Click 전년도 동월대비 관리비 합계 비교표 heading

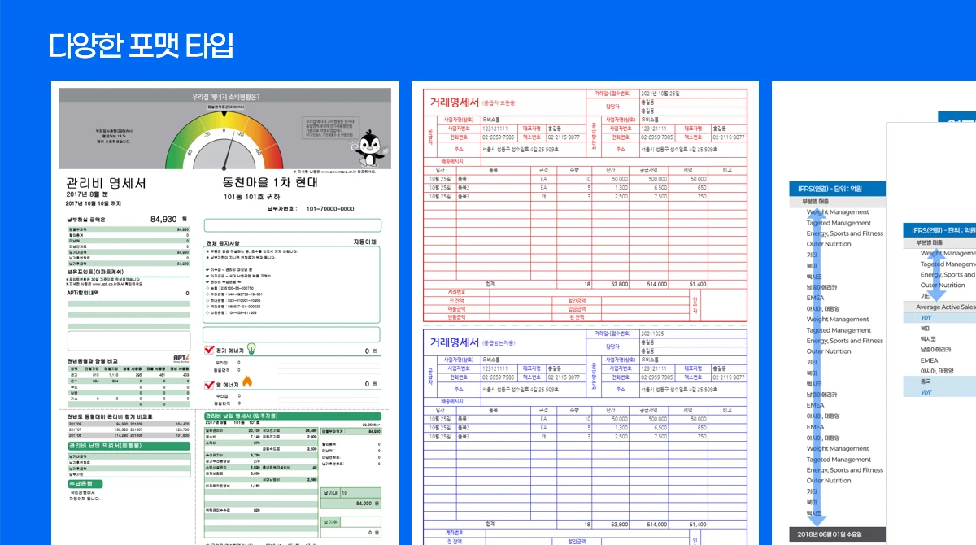click(x=110, y=416)
